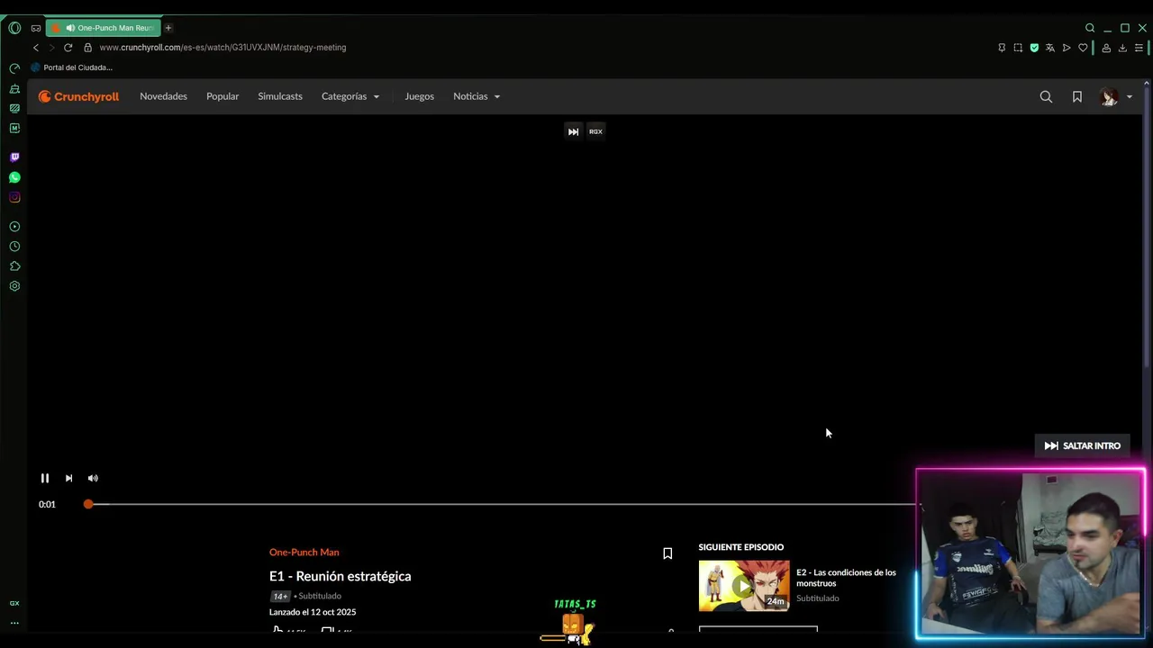
Task: Open Easy Setup sliders icon
Action: (1139, 48)
